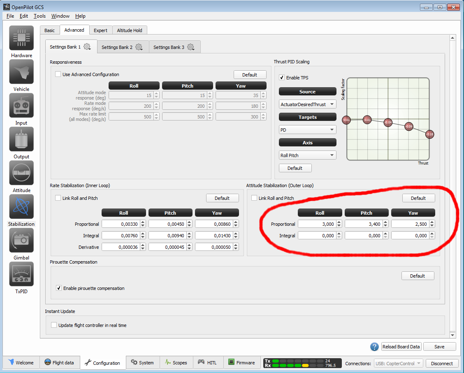Open the Output motor icon

pos(21,139)
